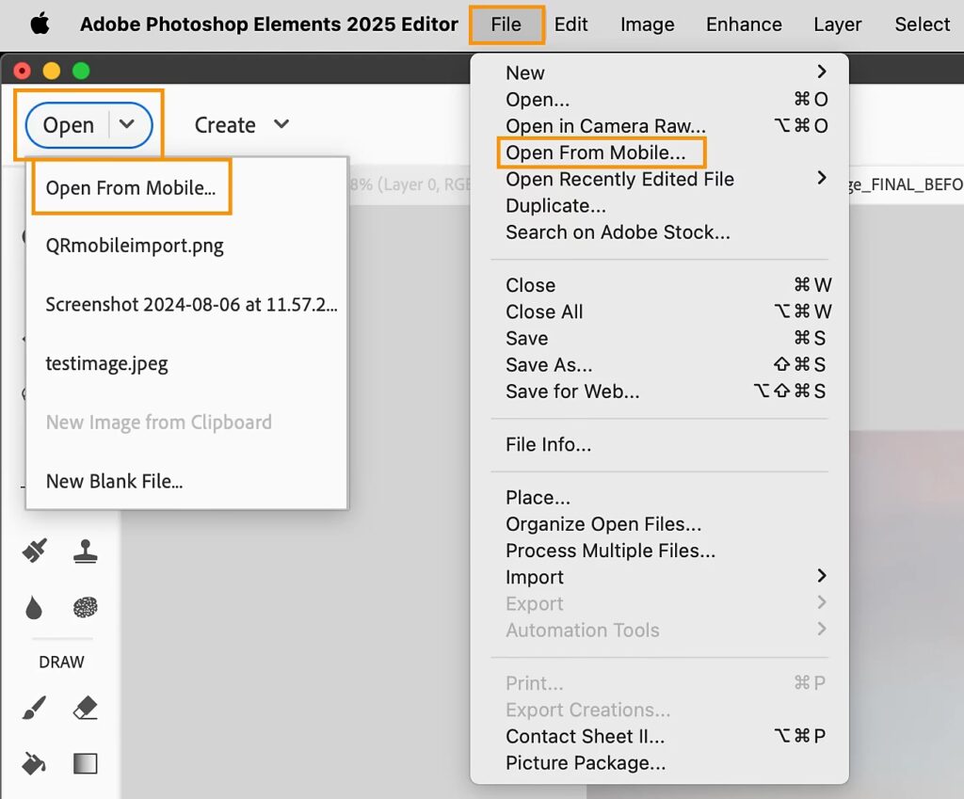Select the Smart Brush tool

coord(35,551)
